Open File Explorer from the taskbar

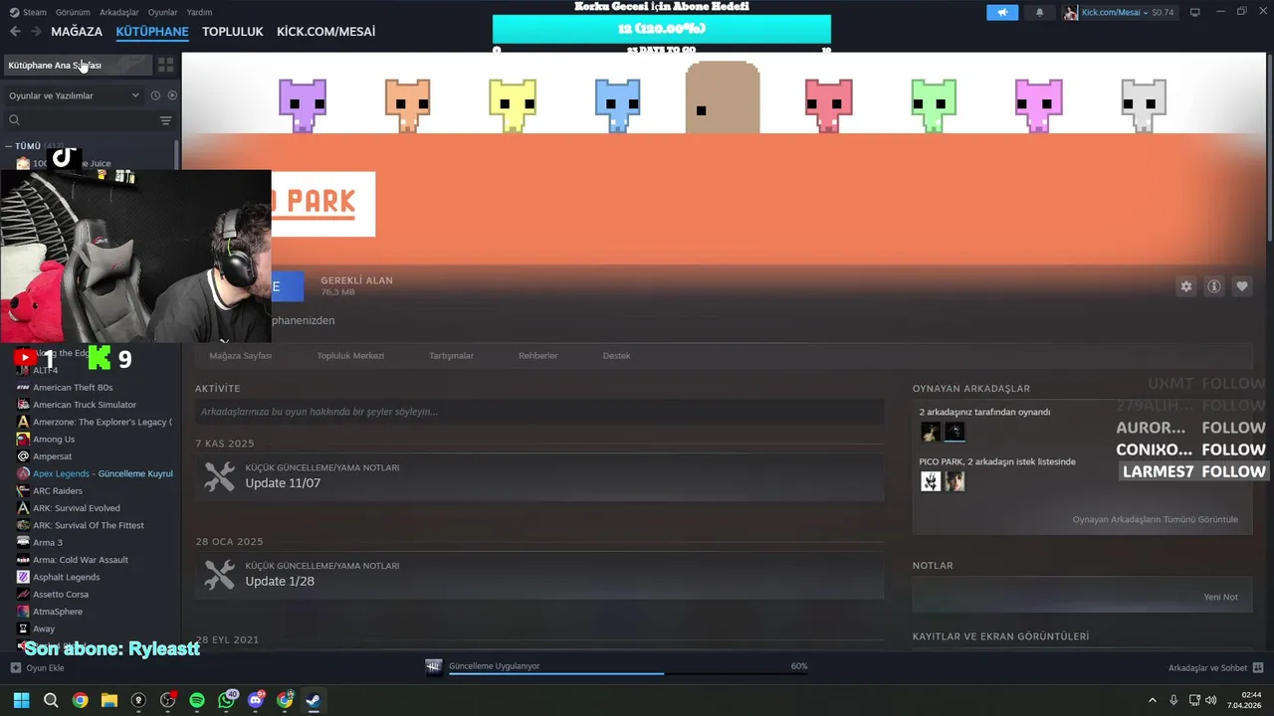point(109,700)
